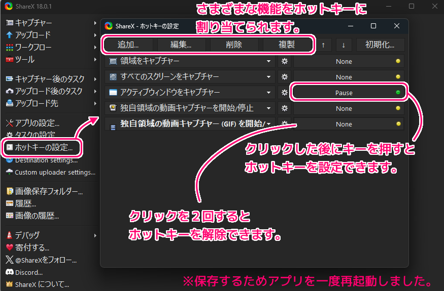Close the ホットキーの設定 window
Viewport: 444px width, 291px height.
click(x=397, y=26)
